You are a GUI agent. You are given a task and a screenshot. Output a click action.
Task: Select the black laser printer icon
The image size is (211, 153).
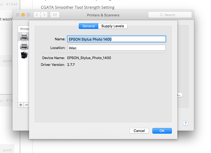point(24,55)
